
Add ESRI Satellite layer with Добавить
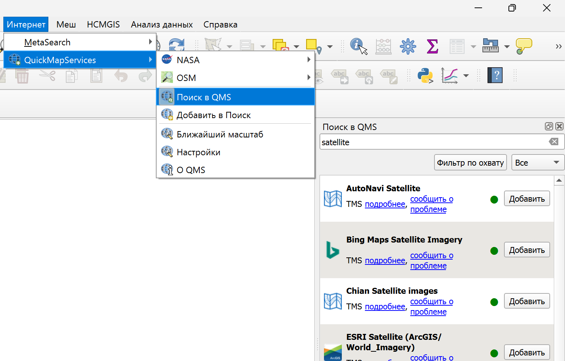click(x=527, y=352)
